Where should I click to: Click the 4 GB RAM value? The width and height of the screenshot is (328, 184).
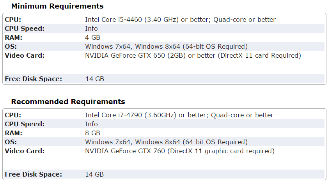[92, 37]
